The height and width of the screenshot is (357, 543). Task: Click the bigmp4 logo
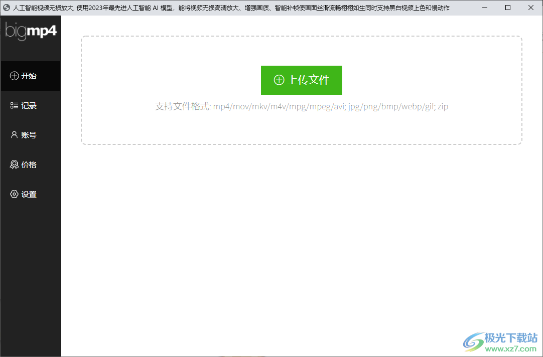pyautogui.click(x=31, y=31)
